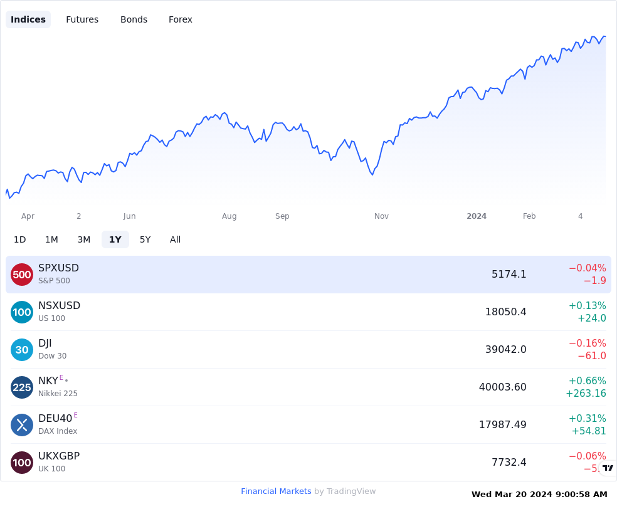This screenshot has height=514, width=617.
Task: Select the NKY symbol name
Action: (x=48, y=380)
